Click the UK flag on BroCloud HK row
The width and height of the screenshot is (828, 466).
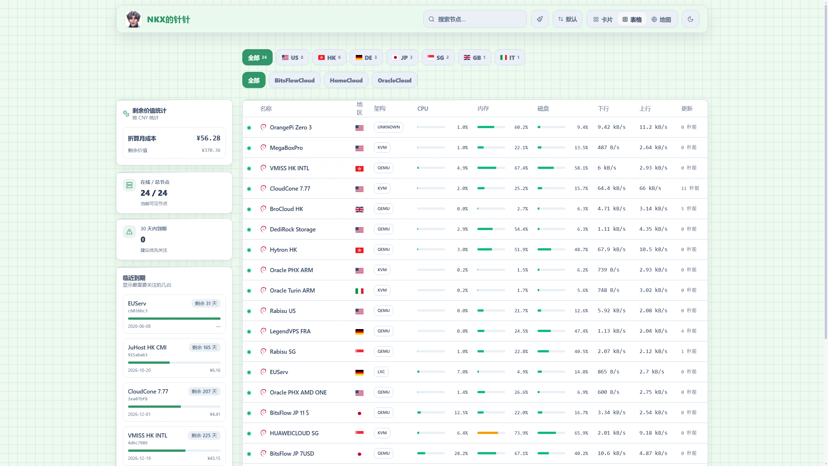pos(359,209)
